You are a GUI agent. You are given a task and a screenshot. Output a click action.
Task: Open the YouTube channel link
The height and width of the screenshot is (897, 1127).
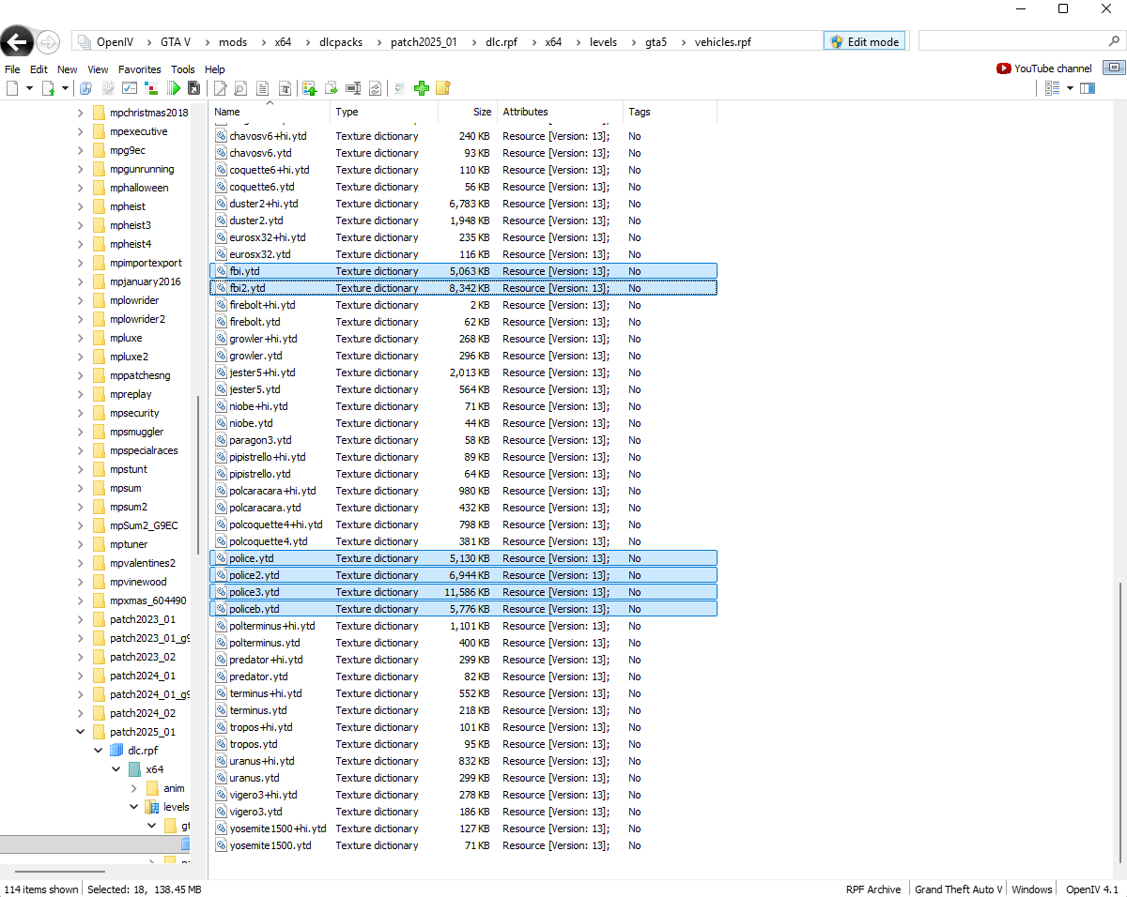[x=1044, y=68]
